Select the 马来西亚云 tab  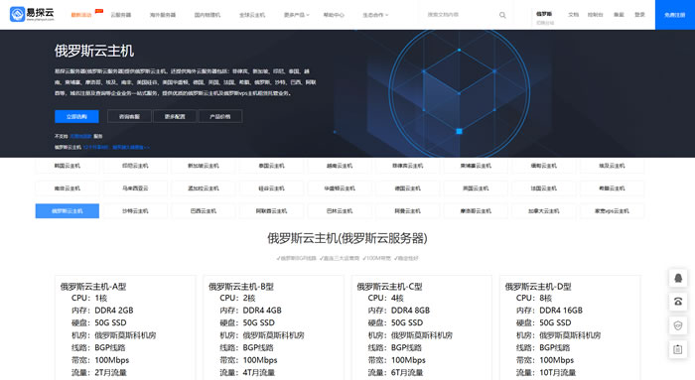(x=135, y=189)
